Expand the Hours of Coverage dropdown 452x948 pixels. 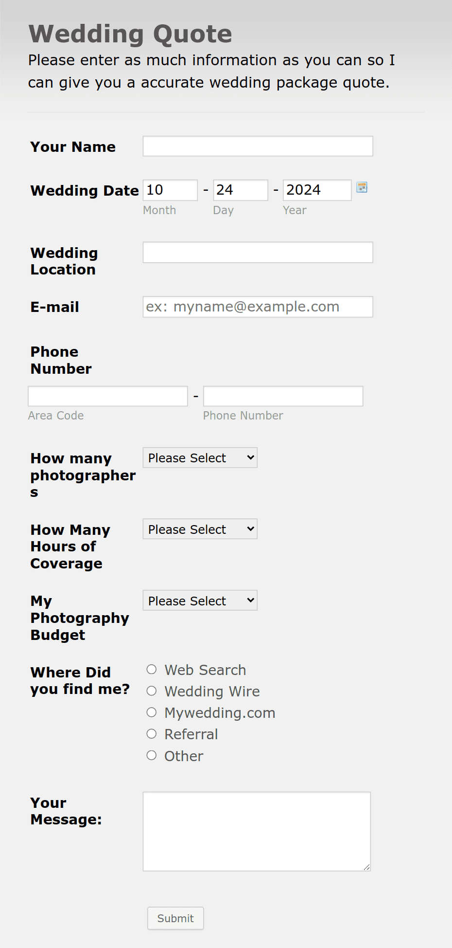click(x=200, y=529)
